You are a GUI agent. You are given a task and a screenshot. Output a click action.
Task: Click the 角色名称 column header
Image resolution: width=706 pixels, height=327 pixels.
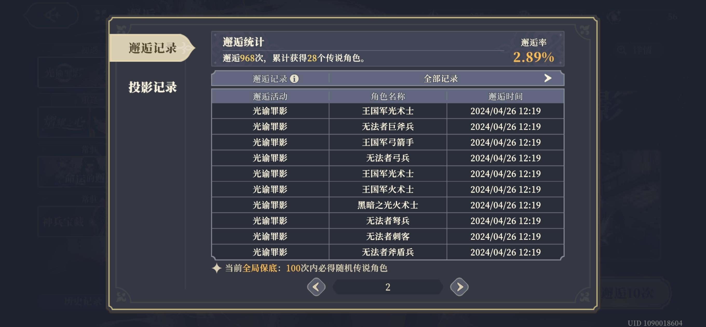click(388, 97)
